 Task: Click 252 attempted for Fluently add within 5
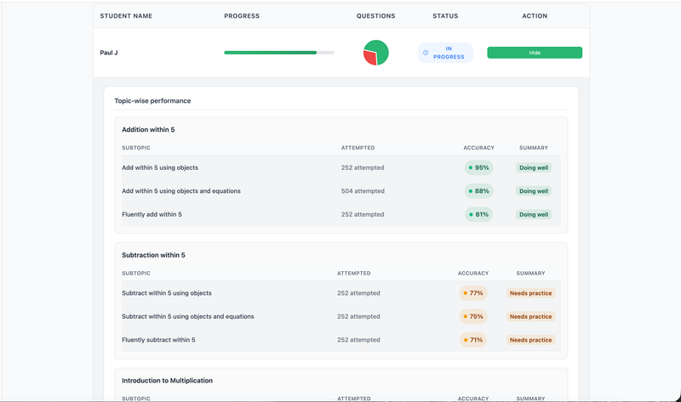coord(363,214)
